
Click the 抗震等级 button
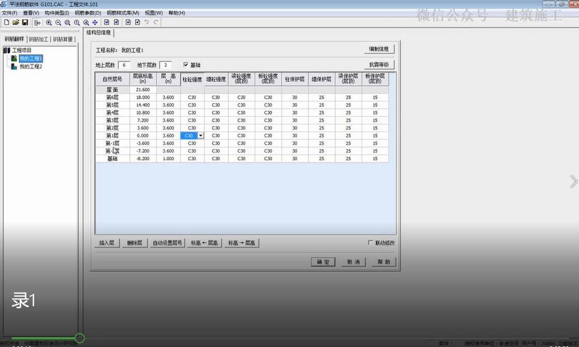[379, 65]
